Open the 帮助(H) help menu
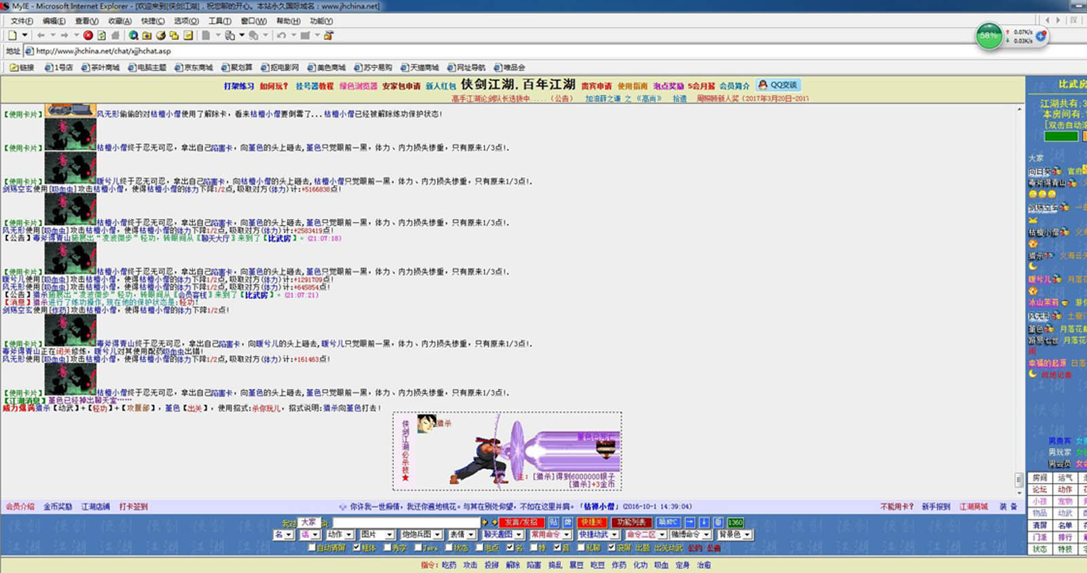The width and height of the screenshot is (1087, 573). click(x=289, y=21)
